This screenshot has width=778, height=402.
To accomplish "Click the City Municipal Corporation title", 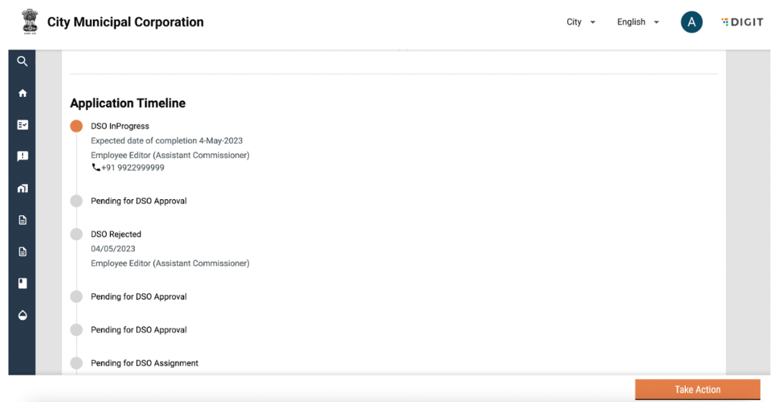I will click(x=125, y=22).
